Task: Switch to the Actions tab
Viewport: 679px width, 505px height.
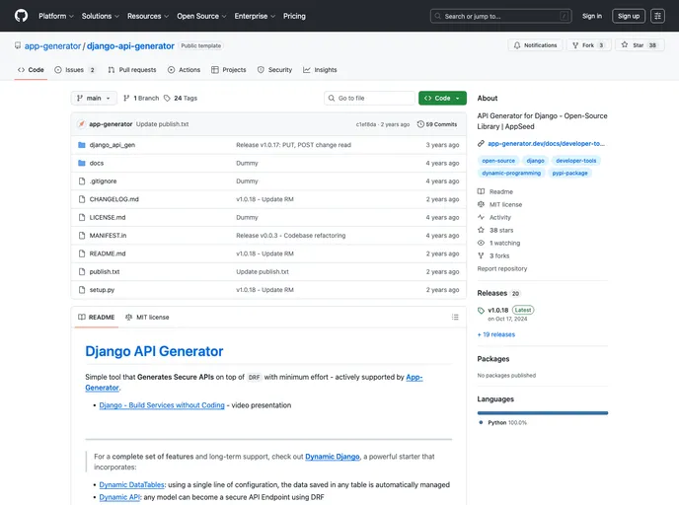Action: (184, 70)
